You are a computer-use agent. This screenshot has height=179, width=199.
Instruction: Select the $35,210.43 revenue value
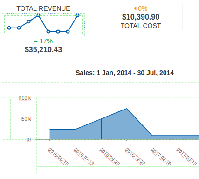(x=43, y=49)
